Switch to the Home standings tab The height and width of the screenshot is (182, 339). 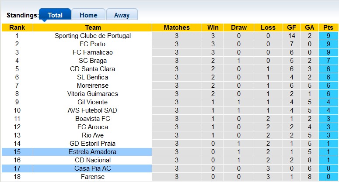click(88, 15)
